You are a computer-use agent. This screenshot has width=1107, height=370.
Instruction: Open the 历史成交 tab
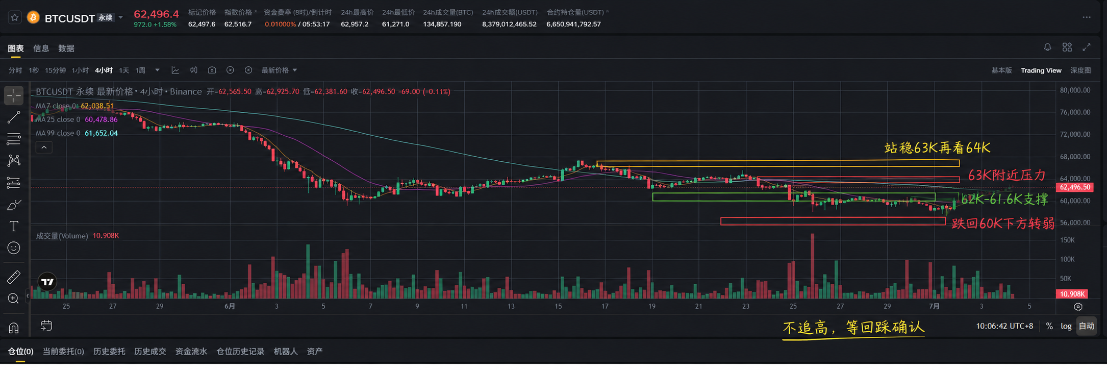coord(150,352)
